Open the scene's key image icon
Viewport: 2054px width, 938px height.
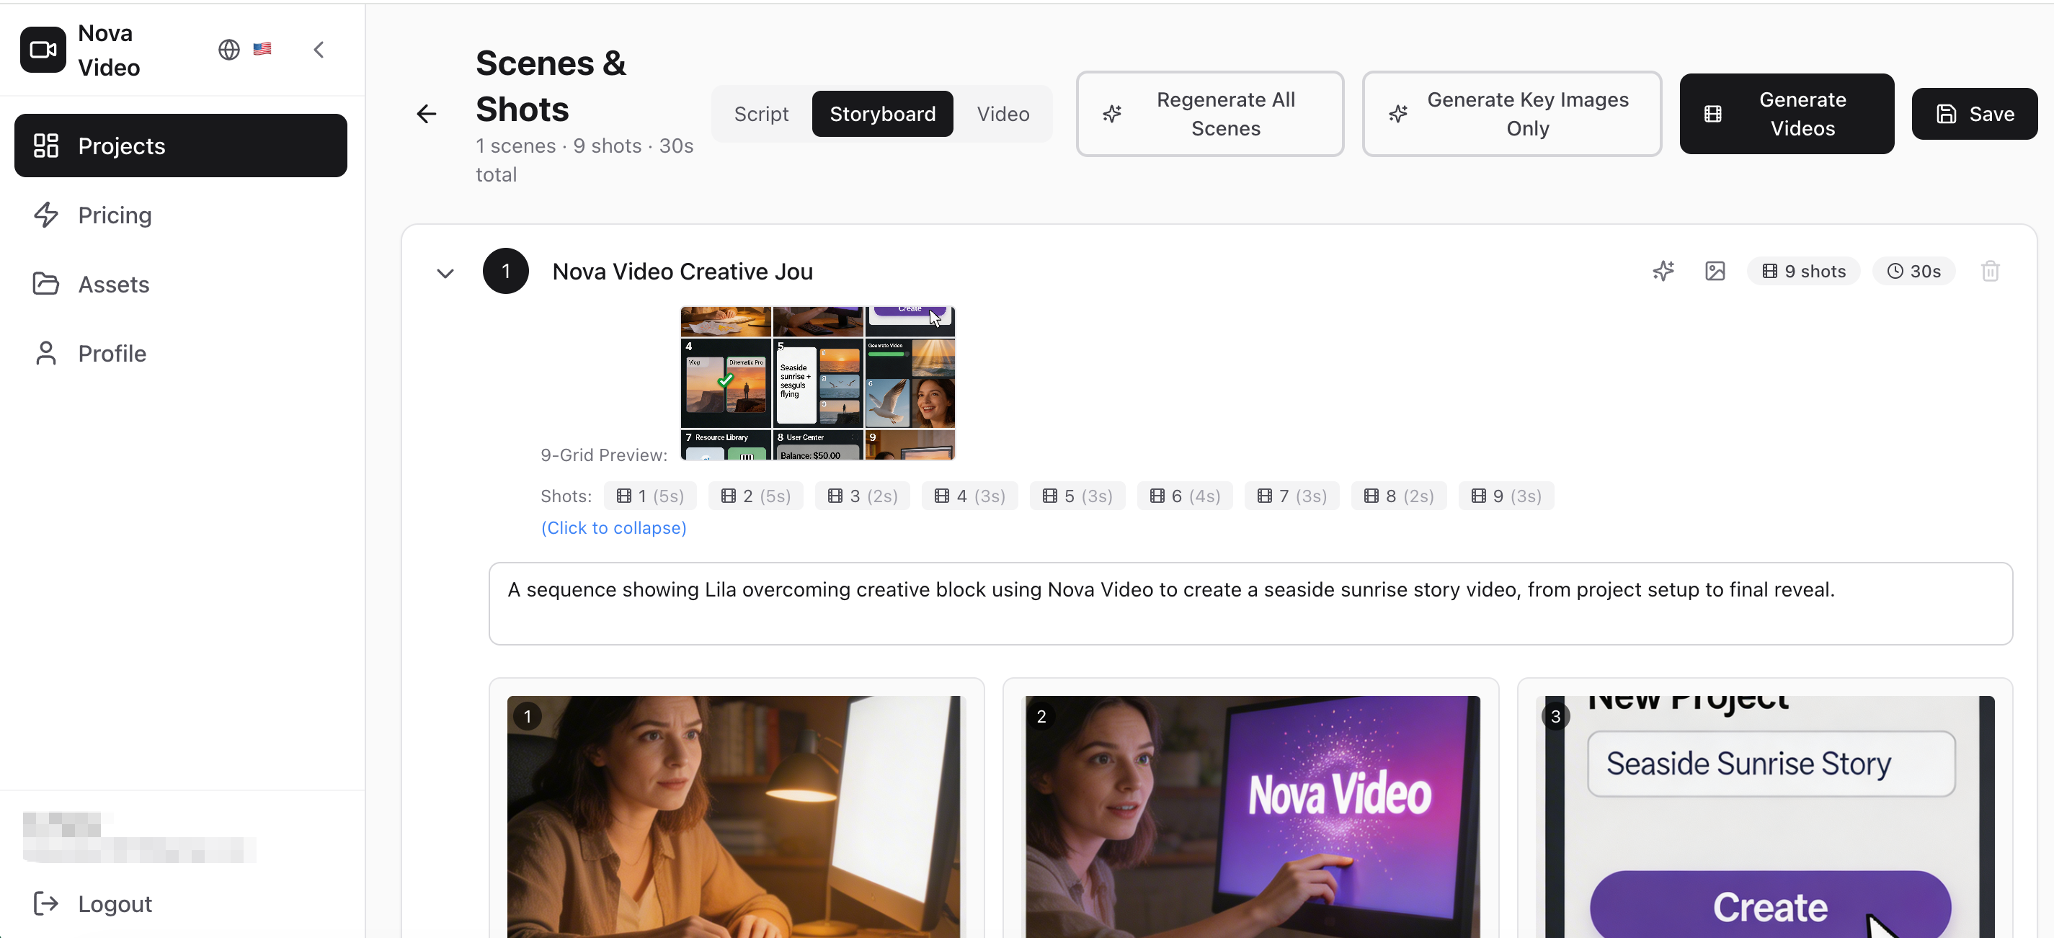(x=1715, y=271)
